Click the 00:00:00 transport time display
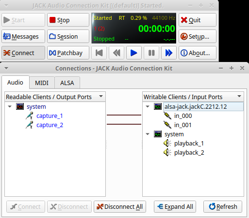The height and width of the screenshot is (218, 249). click(x=157, y=29)
